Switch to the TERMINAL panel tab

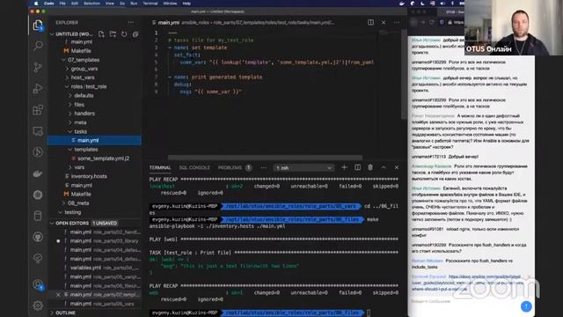pos(160,168)
